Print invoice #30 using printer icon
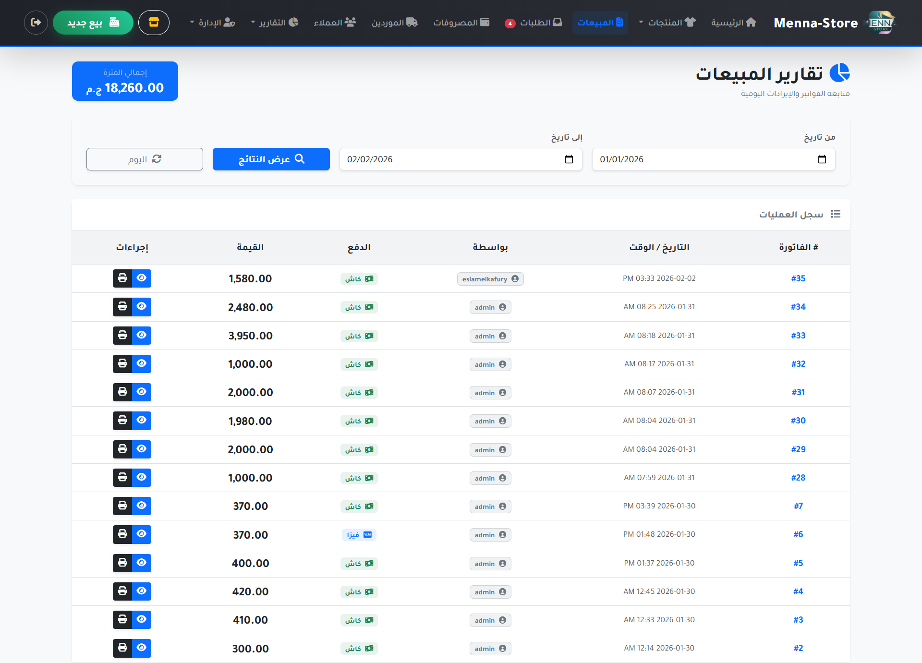The image size is (922, 663). [x=122, y=421]
